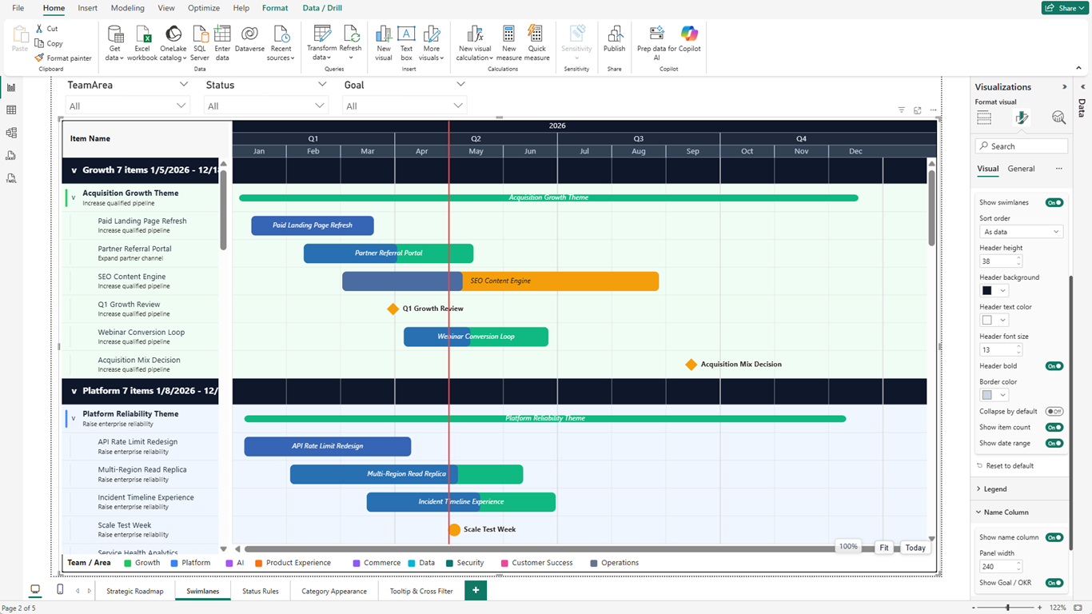This screenshot has width=1092, height=614.
Task: Click Reset to default
Action: (x=1006, y=466)
